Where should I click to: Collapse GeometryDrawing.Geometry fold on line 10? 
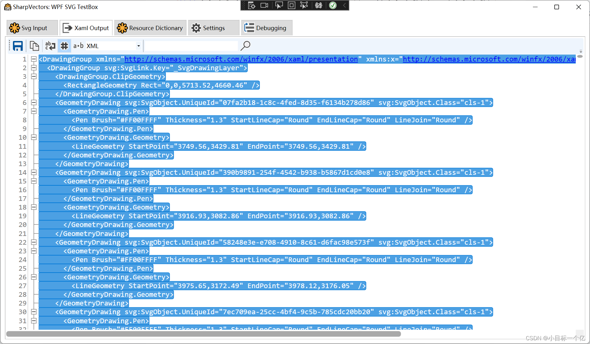pos(34,137)
